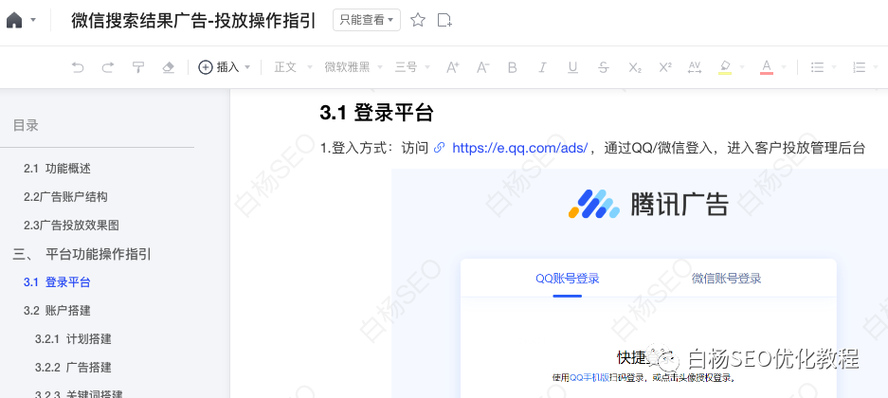Apply the yellow highlight color

click(x=725, y=67)
